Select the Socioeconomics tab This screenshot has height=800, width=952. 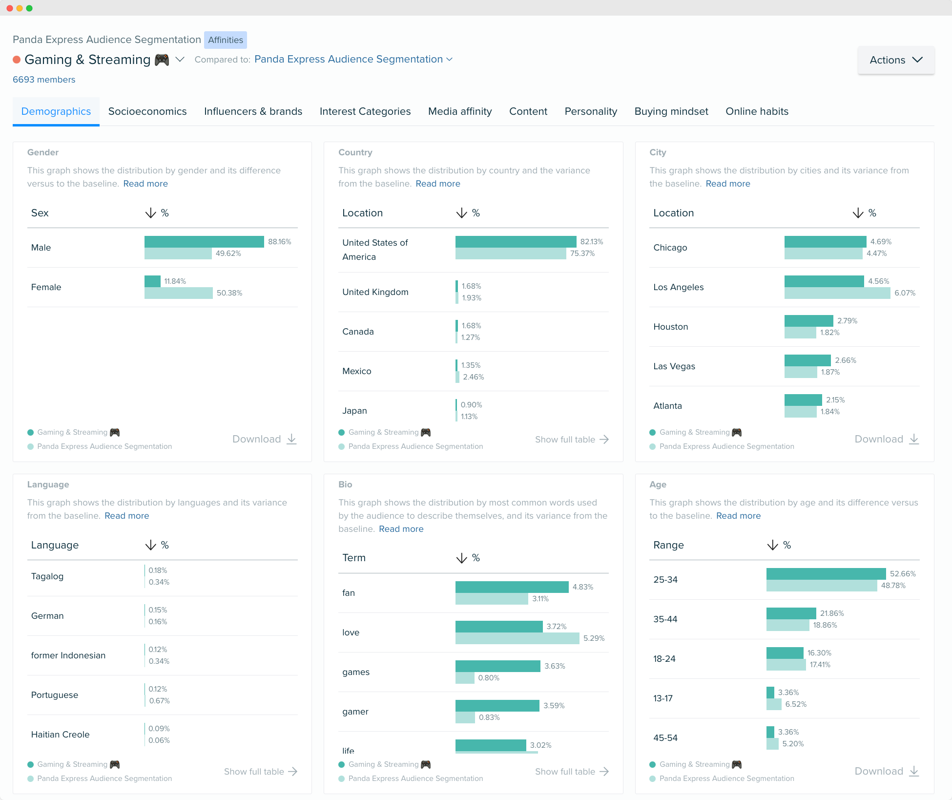[147, 111]
